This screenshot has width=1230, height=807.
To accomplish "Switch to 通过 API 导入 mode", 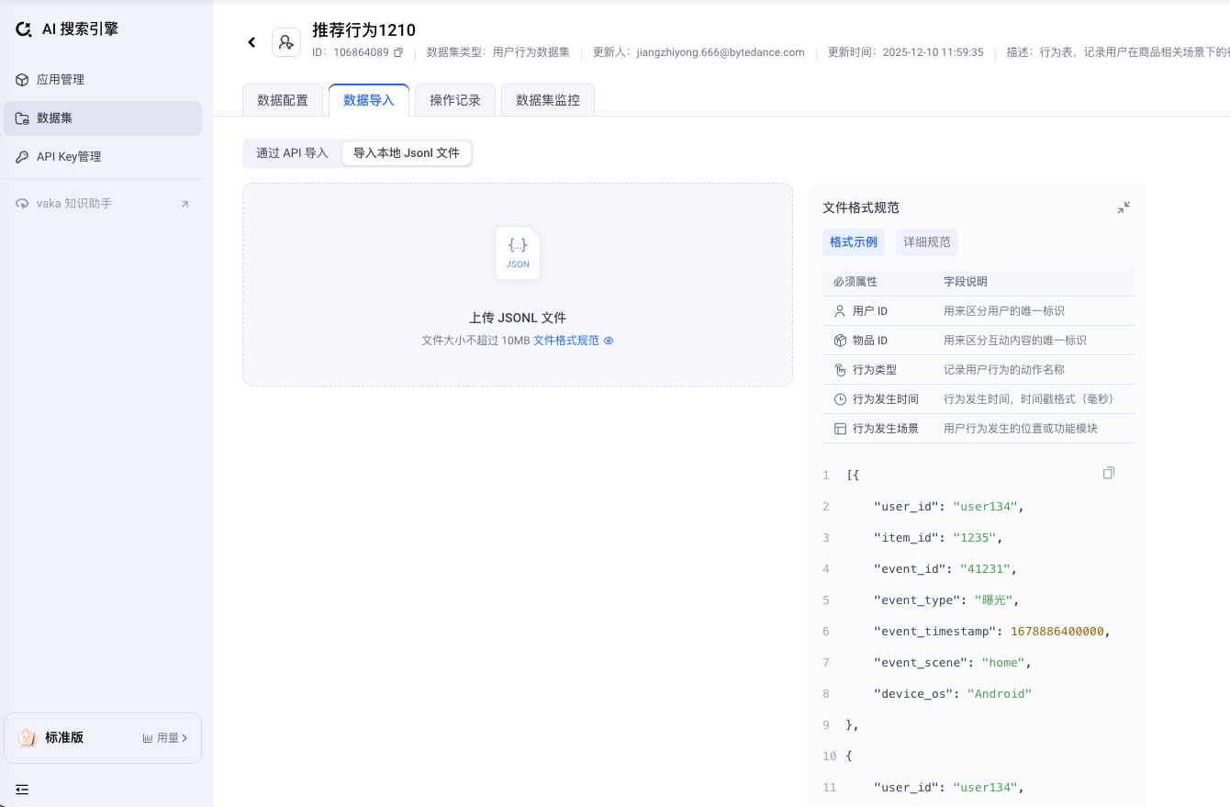I will 292,153.
